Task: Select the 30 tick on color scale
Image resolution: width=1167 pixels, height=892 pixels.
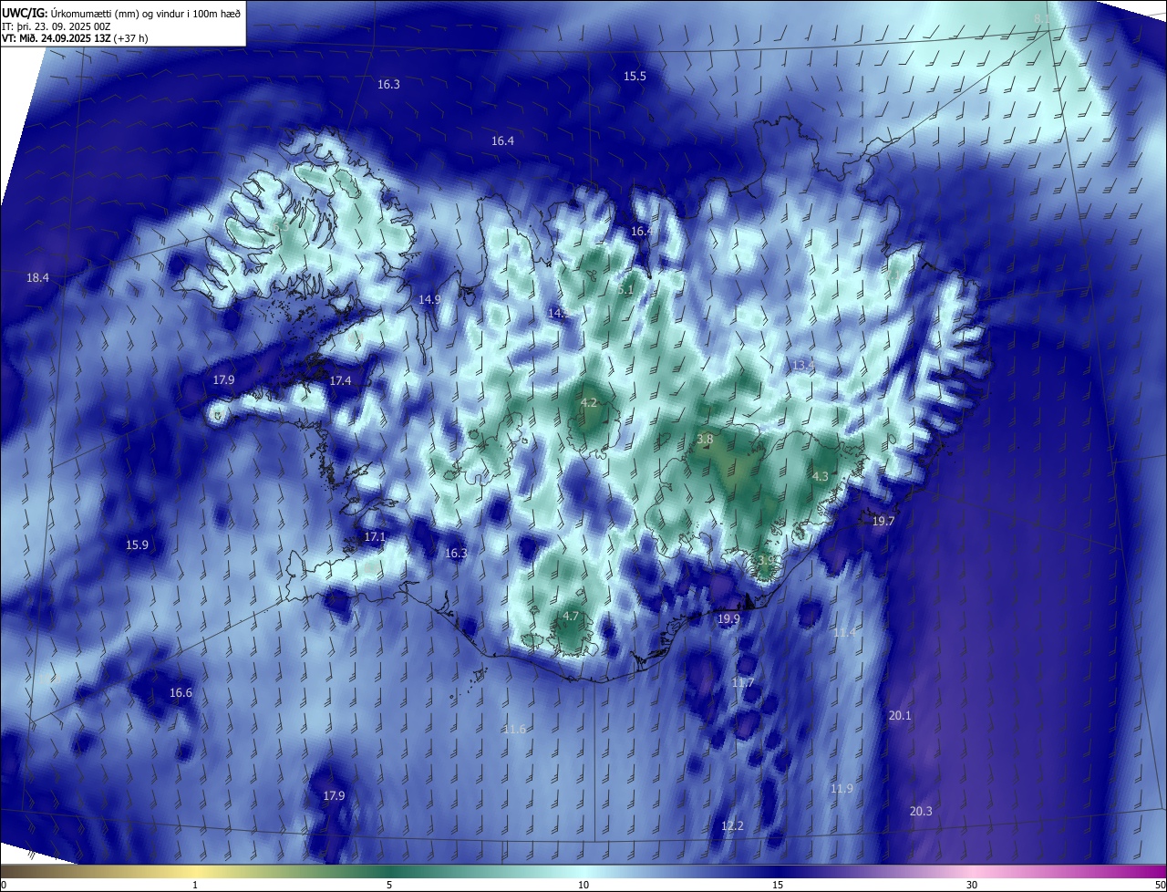Action: tap(972, 885)
